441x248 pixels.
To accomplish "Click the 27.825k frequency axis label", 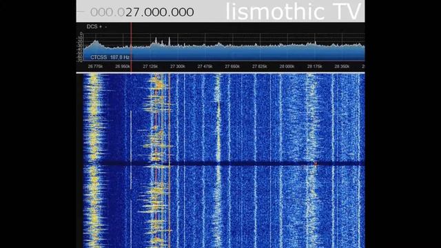I will coord(260,67).
